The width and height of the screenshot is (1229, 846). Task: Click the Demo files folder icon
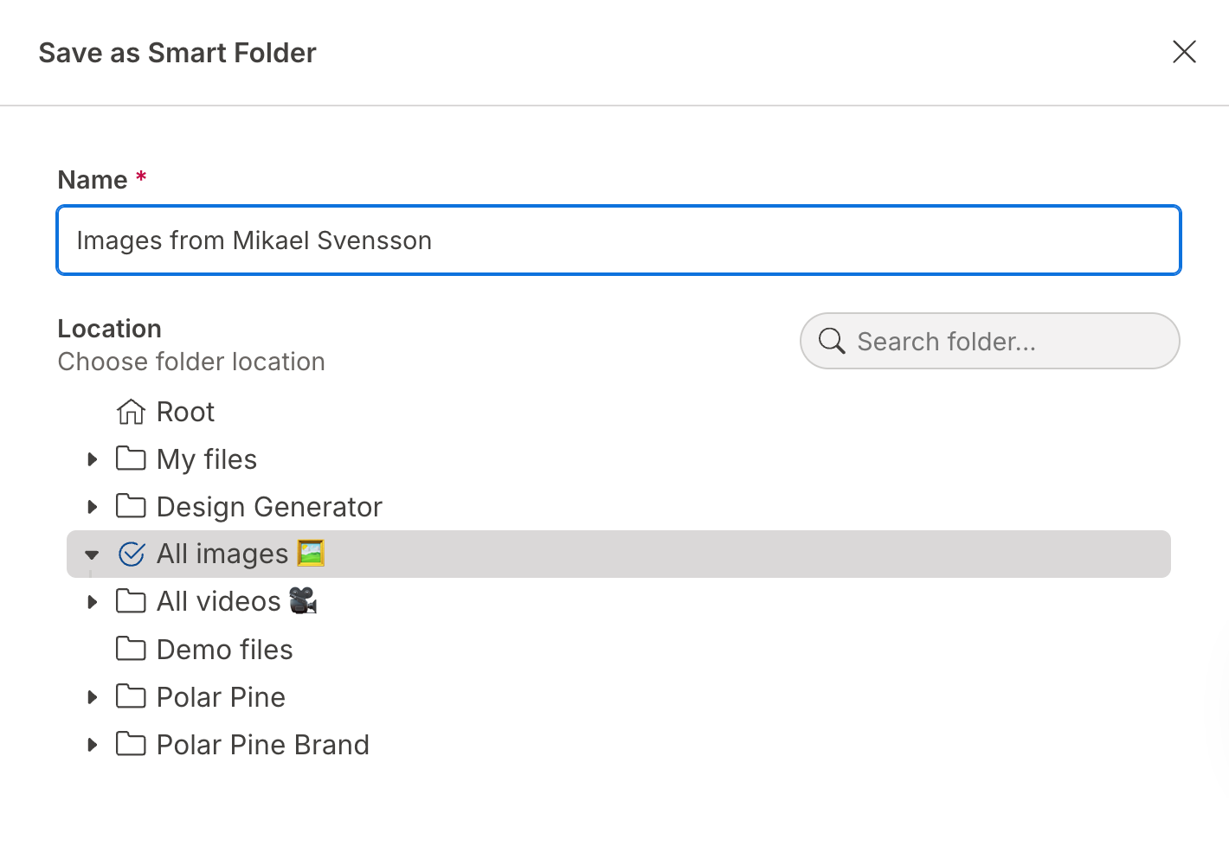[131, 649]
